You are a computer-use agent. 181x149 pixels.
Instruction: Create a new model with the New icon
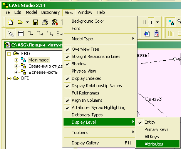pyautogui.click(x=11, y=22)
